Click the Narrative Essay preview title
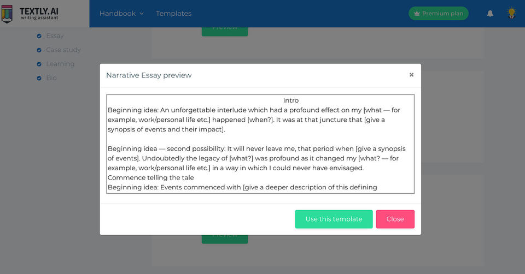Image resolution: width=525 pixels, height=274 pixels. tap(149, 75)
